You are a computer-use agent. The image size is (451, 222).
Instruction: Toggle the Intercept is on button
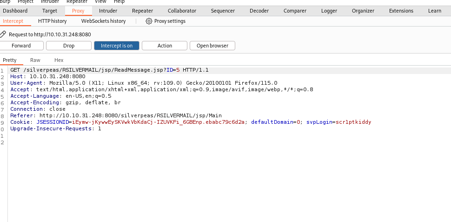point(117,46)
